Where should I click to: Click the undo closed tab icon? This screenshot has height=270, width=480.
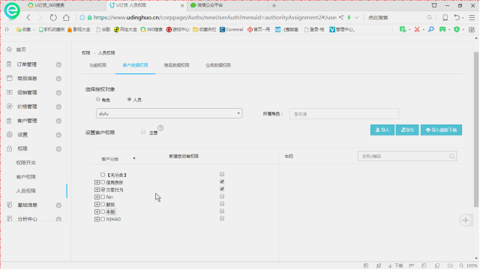[x=457, y=17]
